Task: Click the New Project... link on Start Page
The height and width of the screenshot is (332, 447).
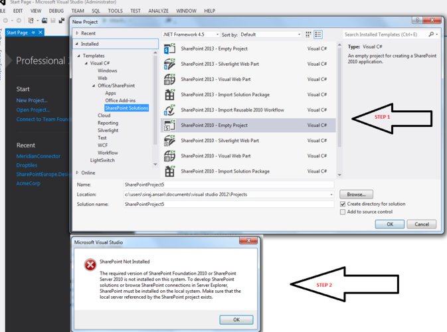Action: click(32, 100)
